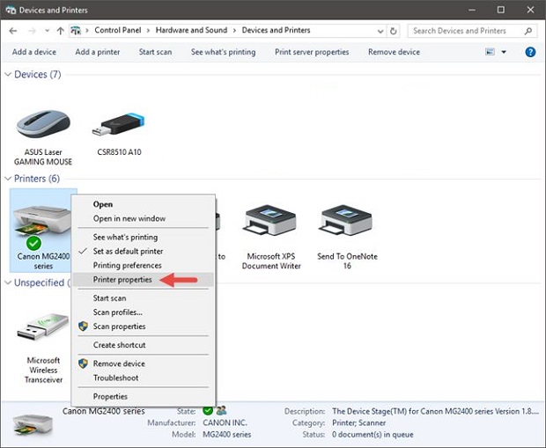Open the recent locations dropdown arrow
The height and width of the screenshot is (448, 546).
47,31
